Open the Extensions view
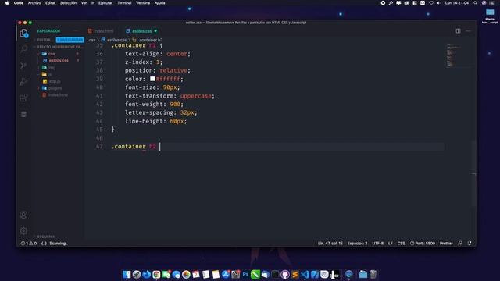The height and width of the screenshot is (281, 500). pyautogui.click(x=24, y=98)
